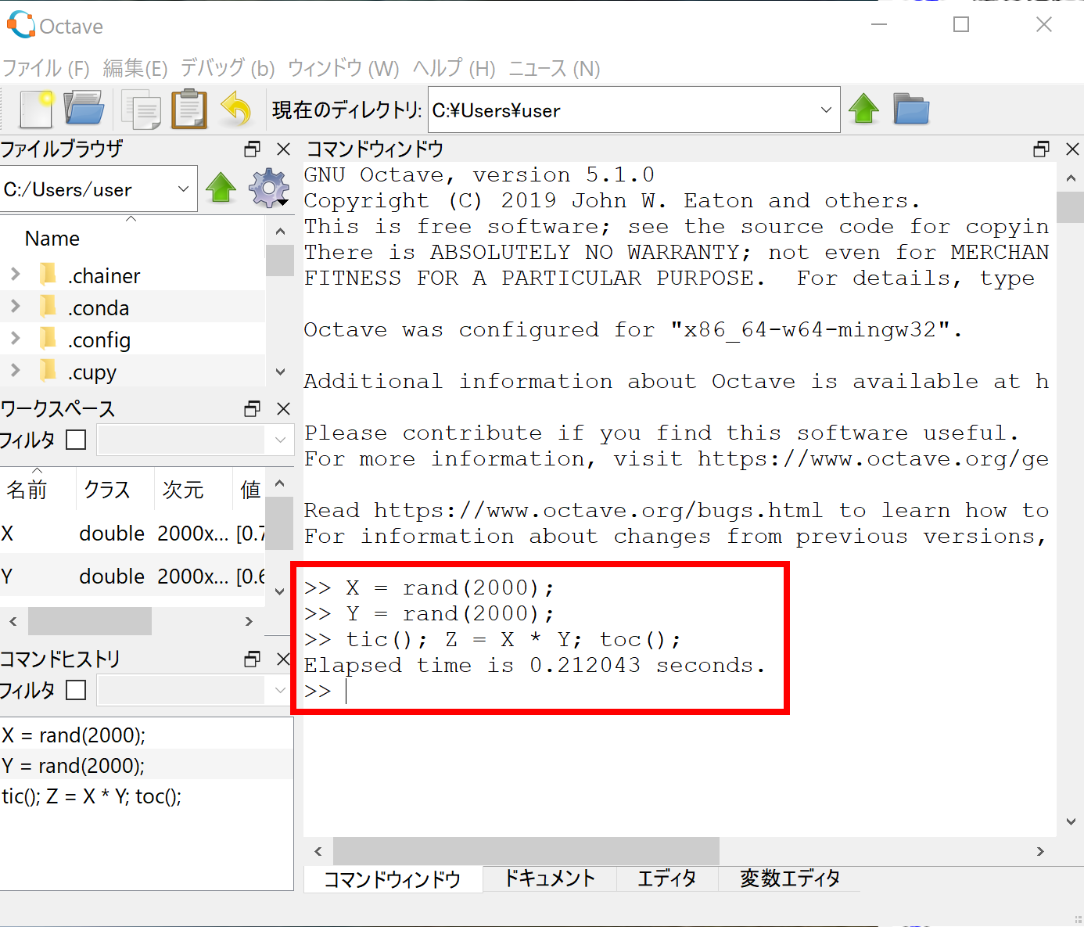Sort file browser by Name column header
Viewport: 1084px width, 927px height.
coord(52,239)
